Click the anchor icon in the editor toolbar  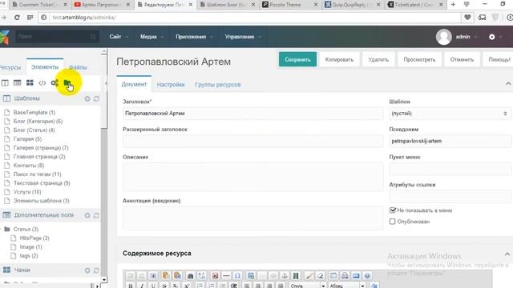pos(285,275)
